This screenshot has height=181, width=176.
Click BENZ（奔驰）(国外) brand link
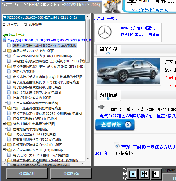pos(138,28)
